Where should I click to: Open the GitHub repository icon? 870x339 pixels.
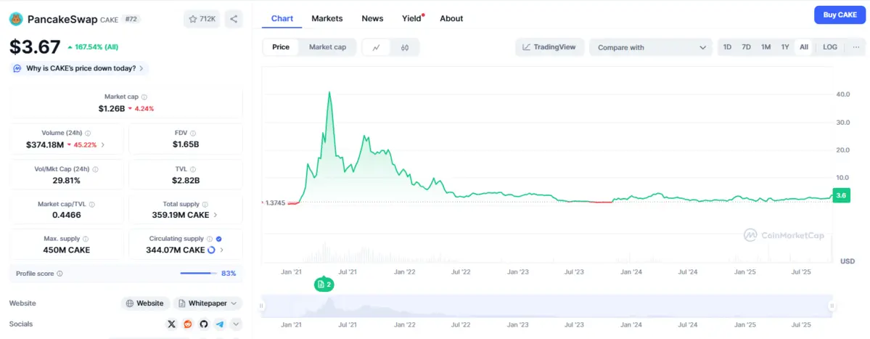pyautogui.click(x=204, y=324)
